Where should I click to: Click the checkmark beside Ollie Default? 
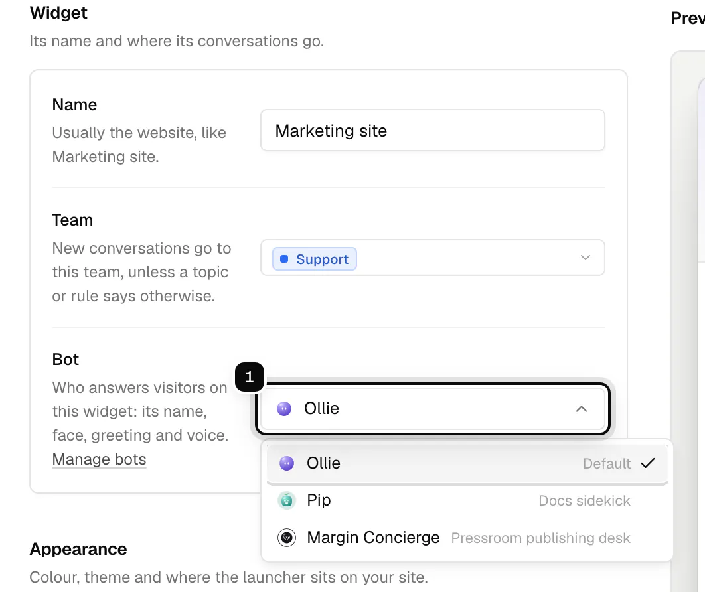(x=648, y=463)
